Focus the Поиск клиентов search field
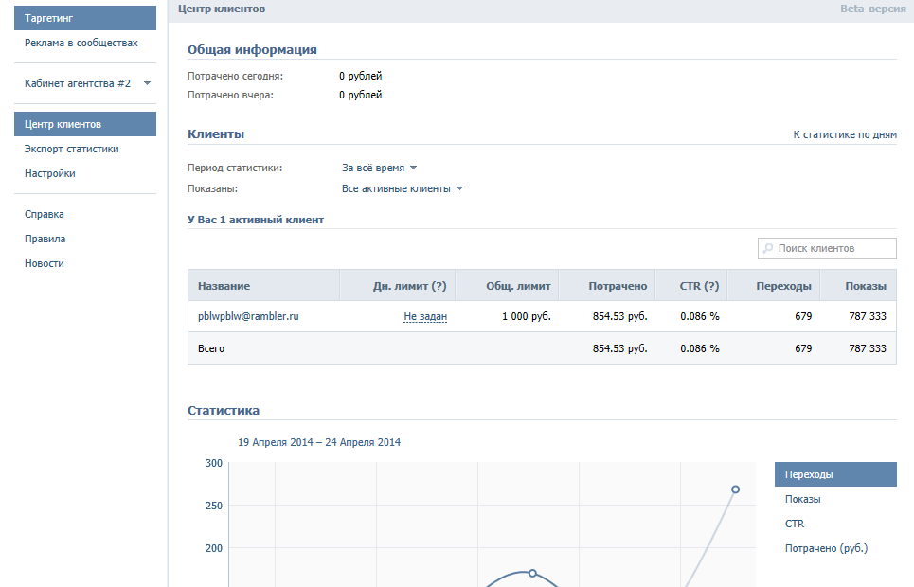This screenshot has width=914, height=587. (x=827, y=248)
